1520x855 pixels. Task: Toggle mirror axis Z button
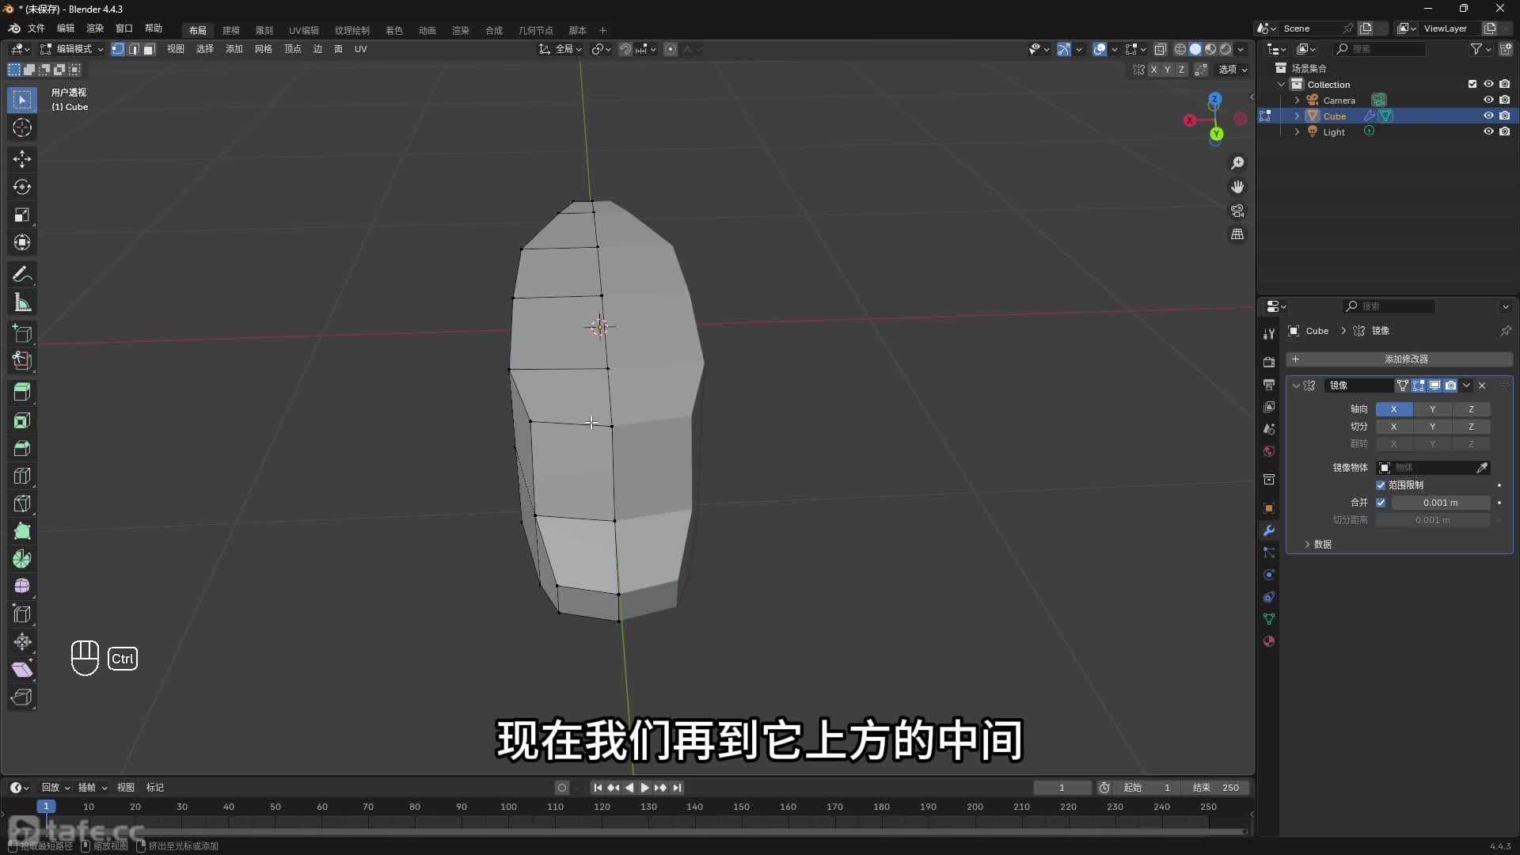[1471, 409]
